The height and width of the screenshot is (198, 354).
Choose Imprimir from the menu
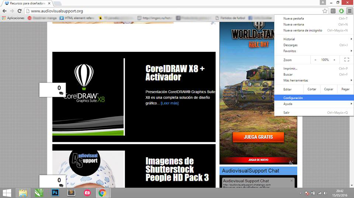(314, 69)
